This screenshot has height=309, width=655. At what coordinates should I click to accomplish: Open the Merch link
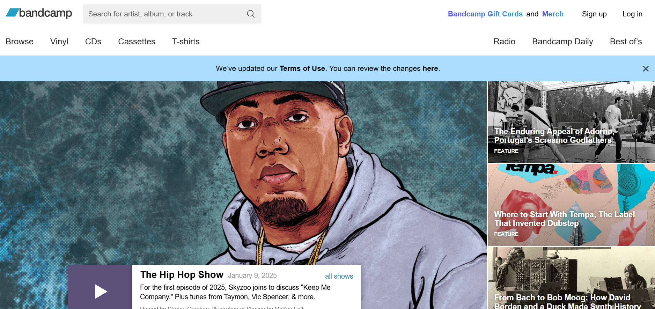point(553,14)
